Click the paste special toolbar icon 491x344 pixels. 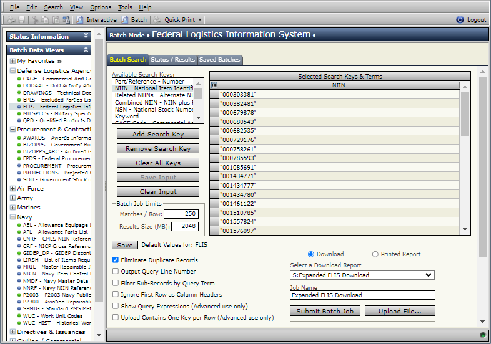pyautogui.click(x=66, y=20)
